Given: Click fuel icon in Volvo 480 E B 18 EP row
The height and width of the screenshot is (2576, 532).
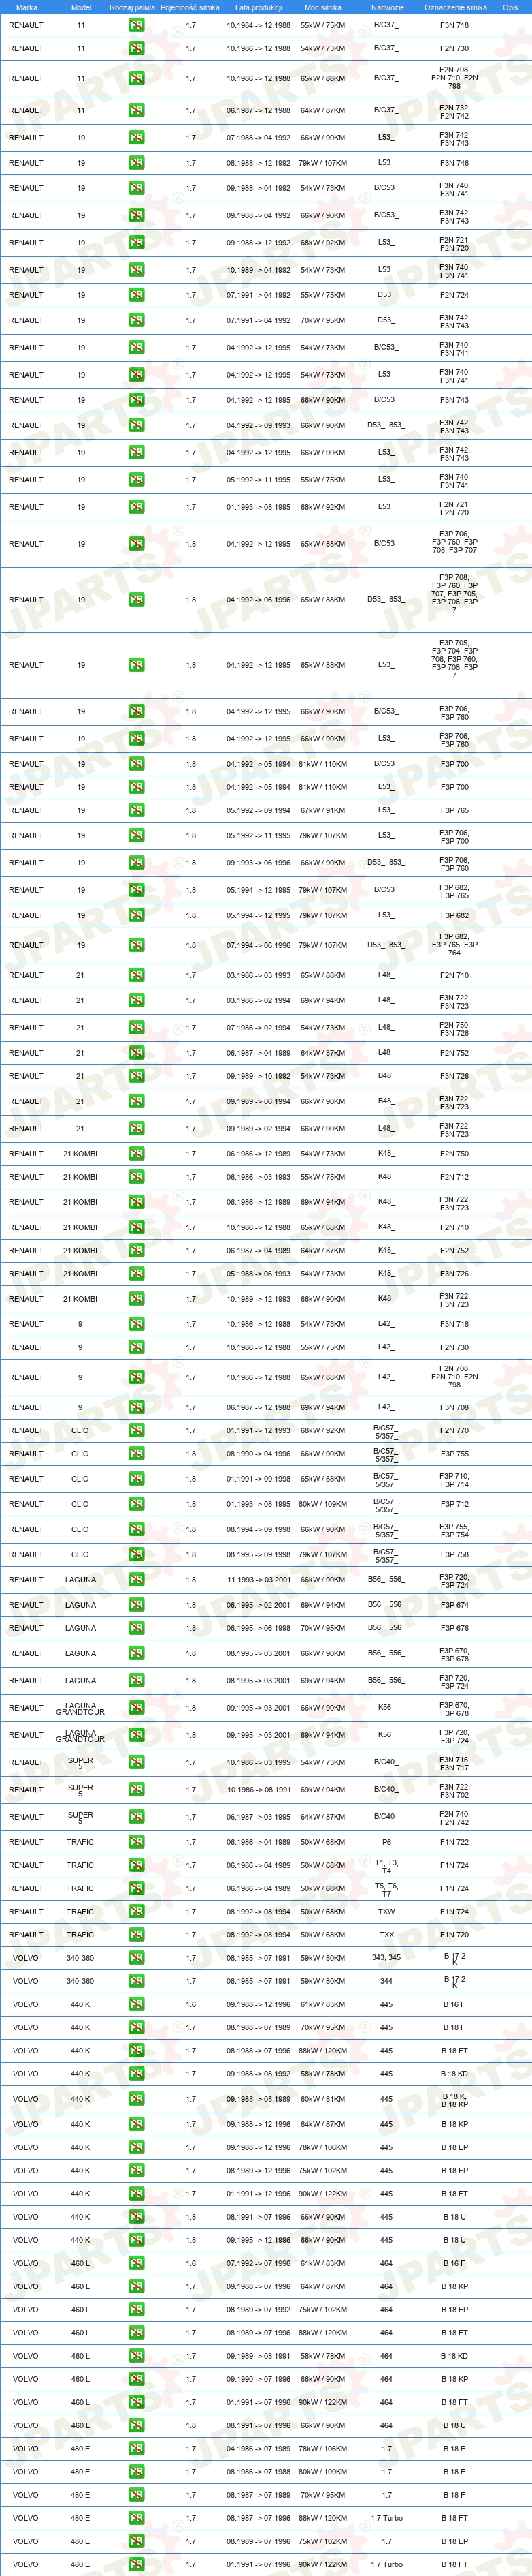Looking at the screenshot, I should pos(137,2541).
